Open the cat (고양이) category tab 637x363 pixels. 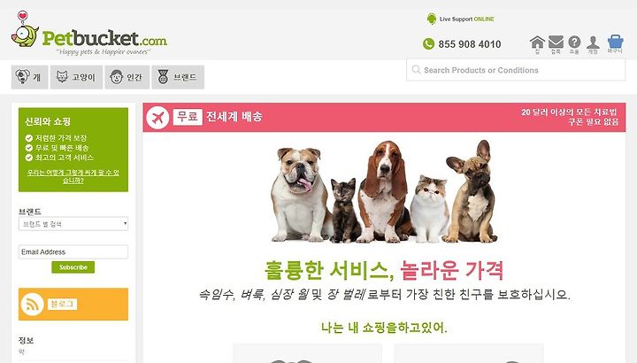point(76,77)
